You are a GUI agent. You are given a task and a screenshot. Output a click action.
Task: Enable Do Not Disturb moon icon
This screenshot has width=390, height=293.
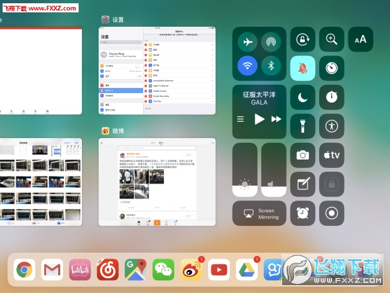pyautogui.click(x=303, y=97)
